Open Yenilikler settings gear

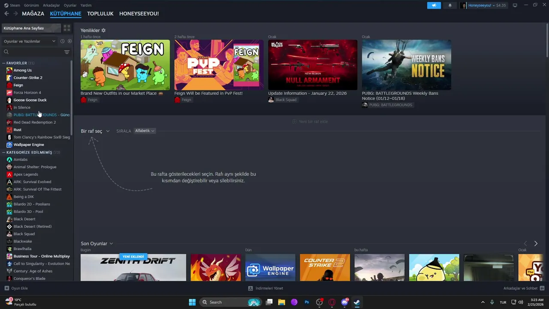(103, 30)
